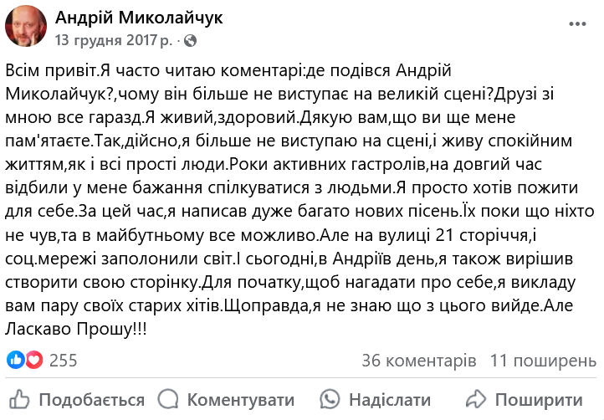604x420 pixels.
Task: View the 36 коментарів link
Action: click(419, 361)
